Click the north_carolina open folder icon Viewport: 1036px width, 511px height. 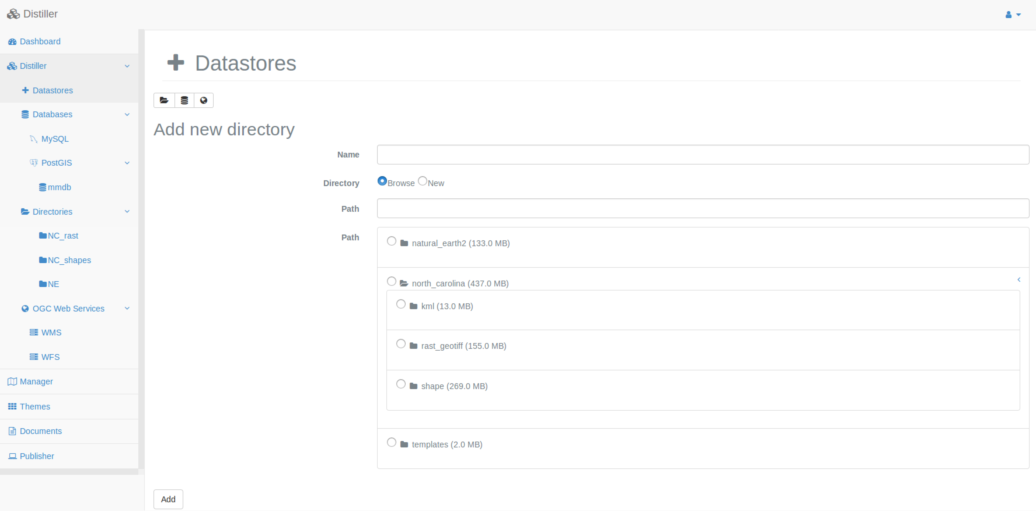tap(404, 283)
